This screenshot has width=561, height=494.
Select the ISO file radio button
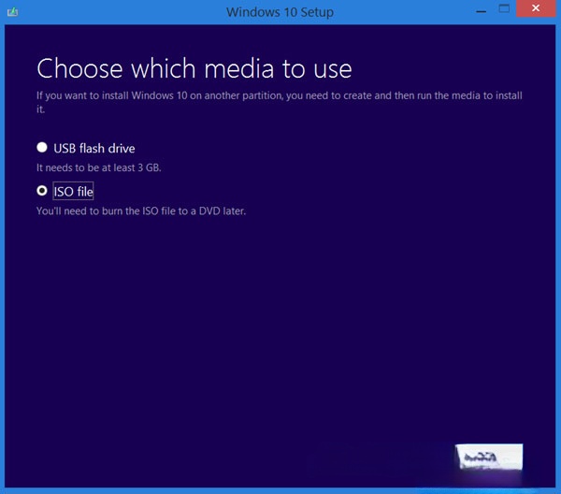click(x=42, y=191)
